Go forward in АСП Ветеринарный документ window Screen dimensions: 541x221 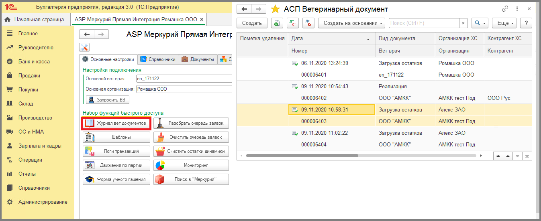coord(259,9)
